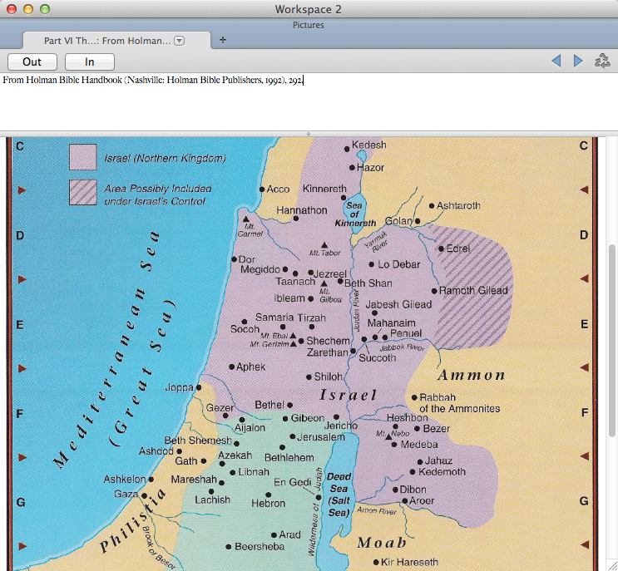Viewport: 618px width, 571px height.
Task: Click the Joppa label on map
Action: click(x=180, y=387)
